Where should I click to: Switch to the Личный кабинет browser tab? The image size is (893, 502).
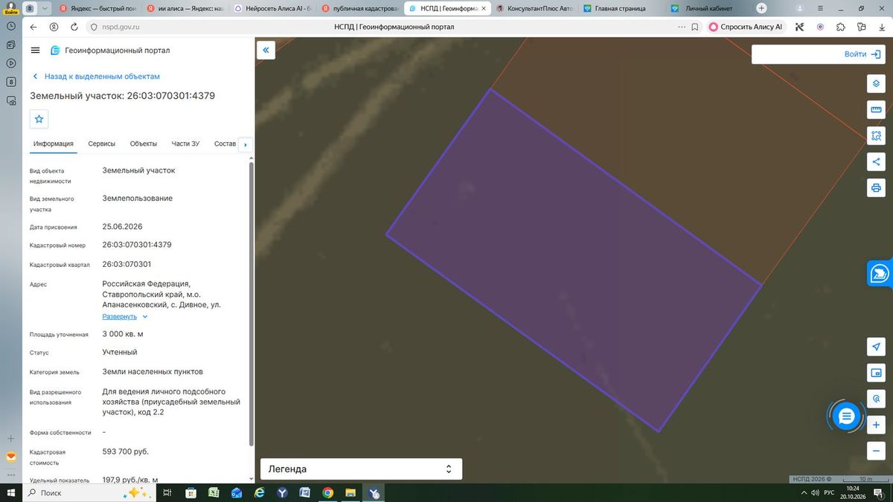[x=707, y=8]
